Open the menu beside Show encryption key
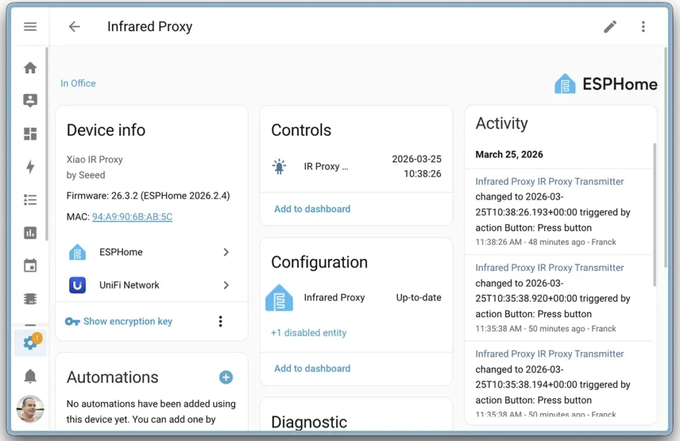 pos(220,321)
